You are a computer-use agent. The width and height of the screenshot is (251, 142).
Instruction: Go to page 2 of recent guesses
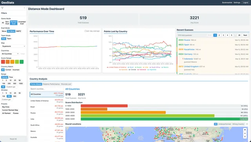[219, 35]
